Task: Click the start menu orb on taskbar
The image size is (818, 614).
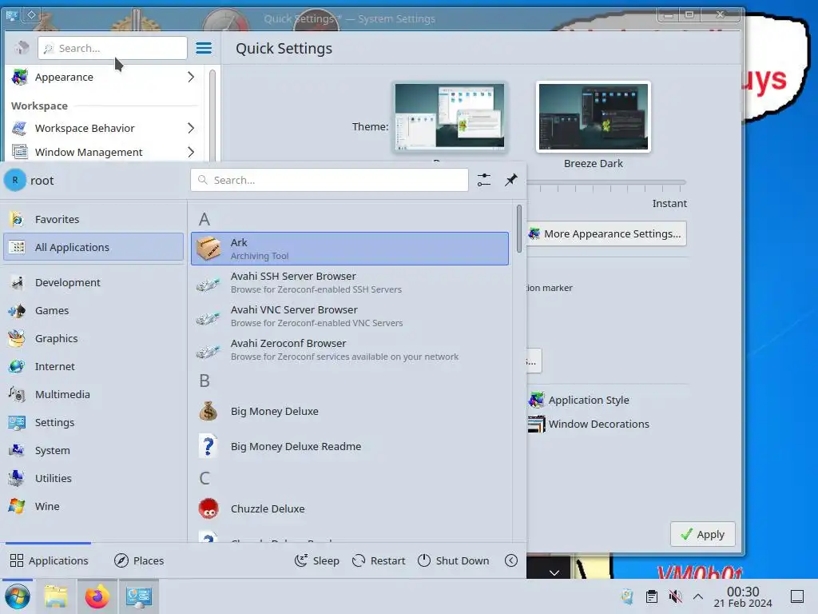Action: click(x=18, y=596)
